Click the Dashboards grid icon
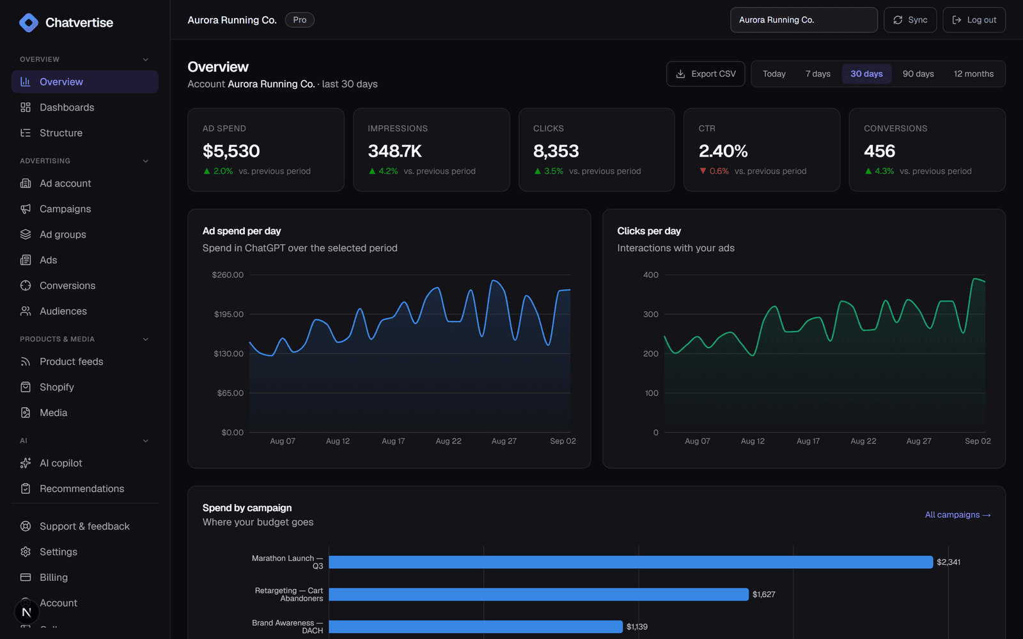 coord(26,107)
